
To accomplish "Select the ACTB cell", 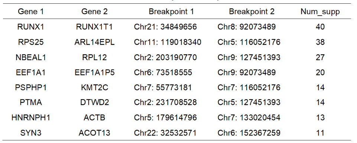I will point(94,118).
